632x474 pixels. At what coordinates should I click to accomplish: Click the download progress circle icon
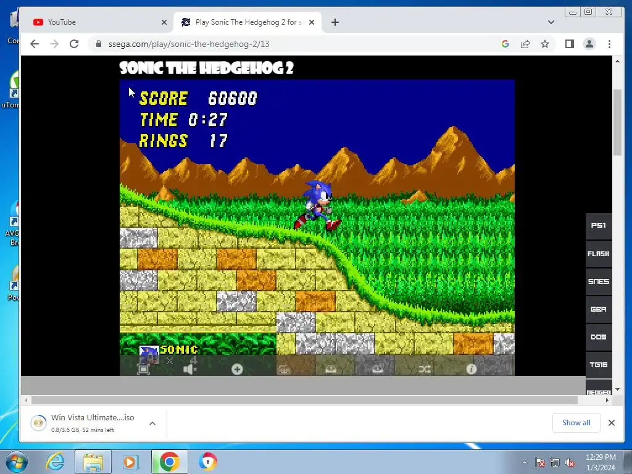pos(39,423)
